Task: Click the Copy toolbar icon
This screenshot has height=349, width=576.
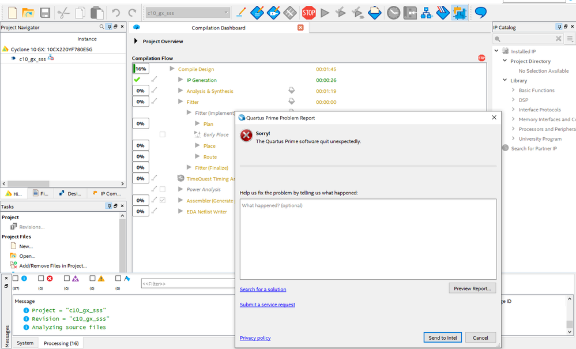Action: click(80, 13)
